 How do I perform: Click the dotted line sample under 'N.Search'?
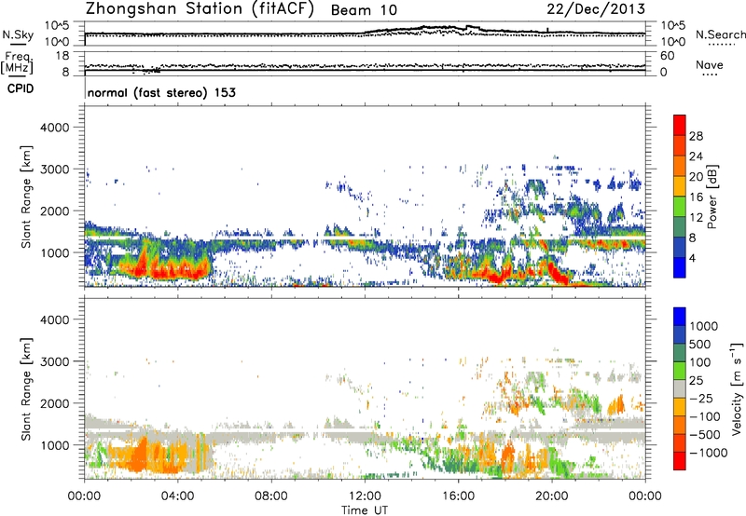(x=722, y=44)
